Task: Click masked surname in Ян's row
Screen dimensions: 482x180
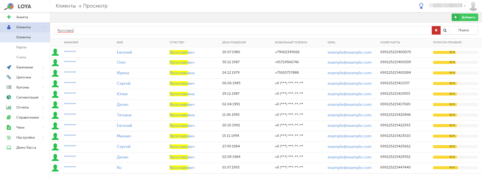Action: 70,167
